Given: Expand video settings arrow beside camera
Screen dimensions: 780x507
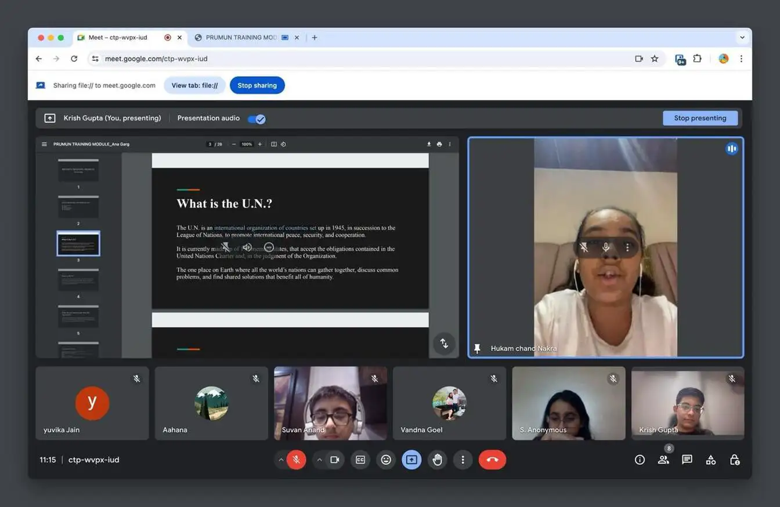Looking at the screenshot, I should click(319, 459).
